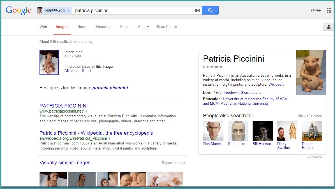Switch to the Web tab

click(43, 27)
